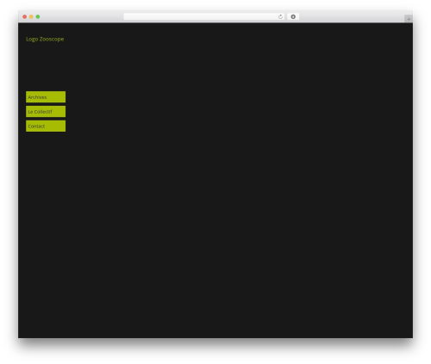This screenshot has height=364, width=431.
Task: Refresh the site with the circular arrow icon
Action: point(280,16)
